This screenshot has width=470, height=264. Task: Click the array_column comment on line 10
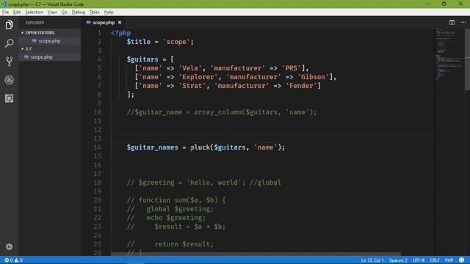click(222, 112)
